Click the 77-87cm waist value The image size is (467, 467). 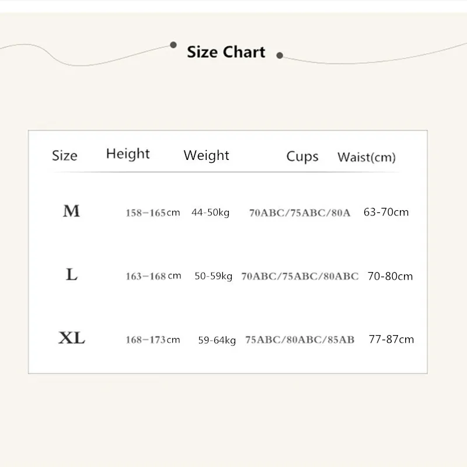[x=391, y=339]
